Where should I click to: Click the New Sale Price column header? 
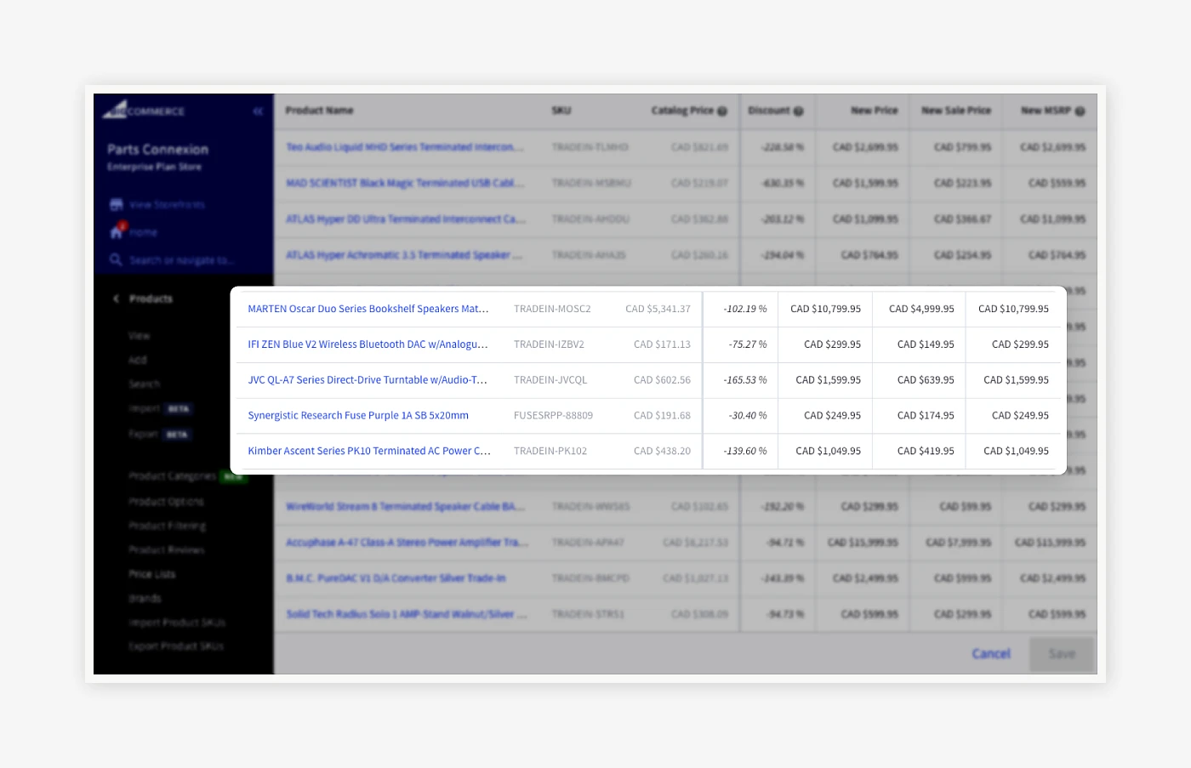pyautogui.click(x=956, y=111)
